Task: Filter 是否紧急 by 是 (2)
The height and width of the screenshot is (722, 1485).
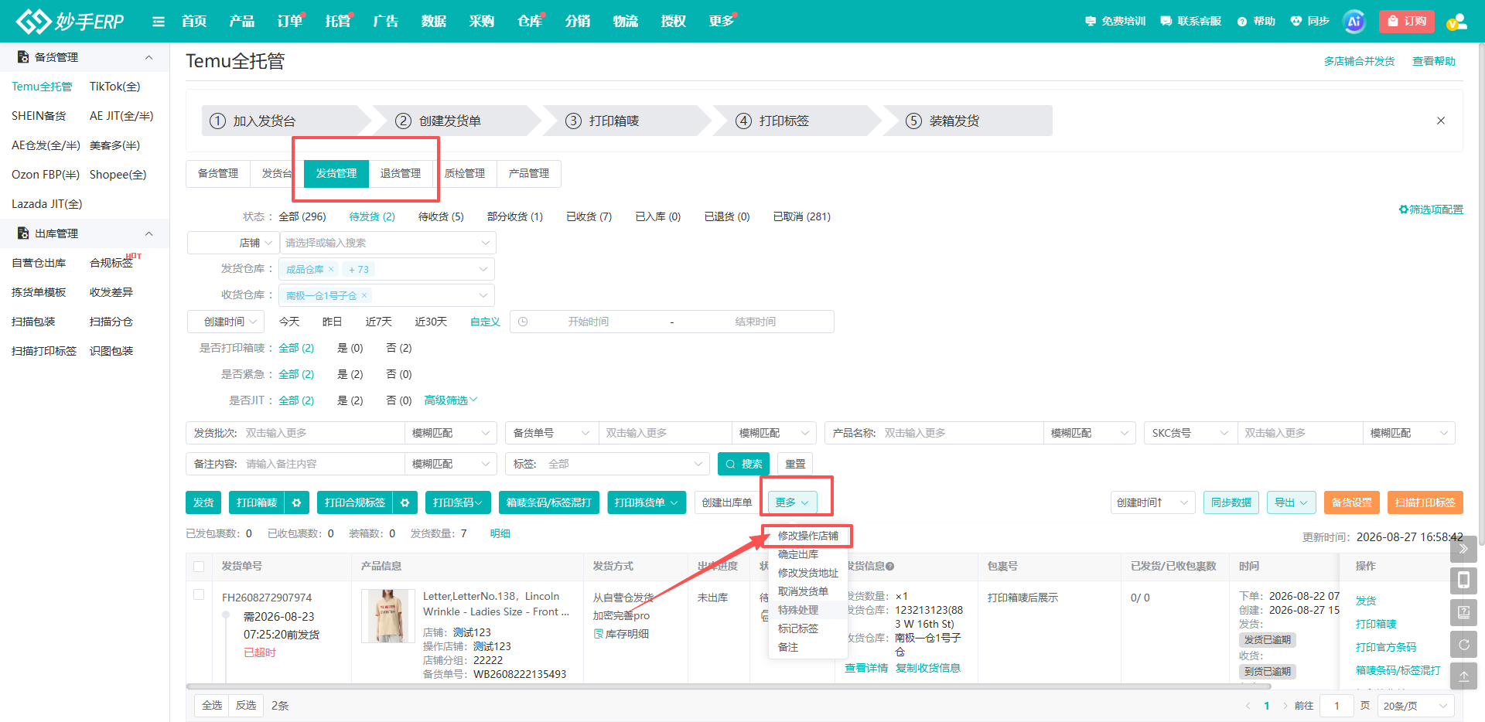Action: (350, 374)
